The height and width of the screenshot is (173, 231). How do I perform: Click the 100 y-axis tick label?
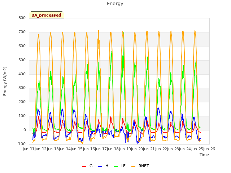coord(22,116)
